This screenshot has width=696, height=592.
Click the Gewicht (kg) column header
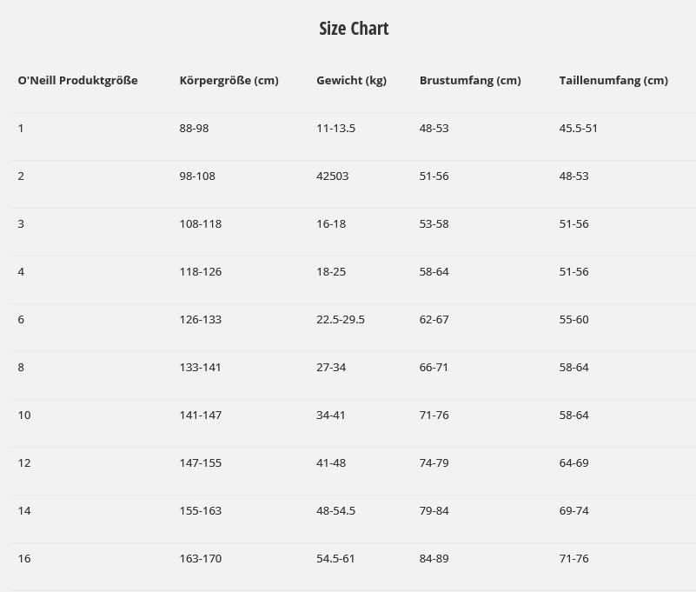[351, 81]
